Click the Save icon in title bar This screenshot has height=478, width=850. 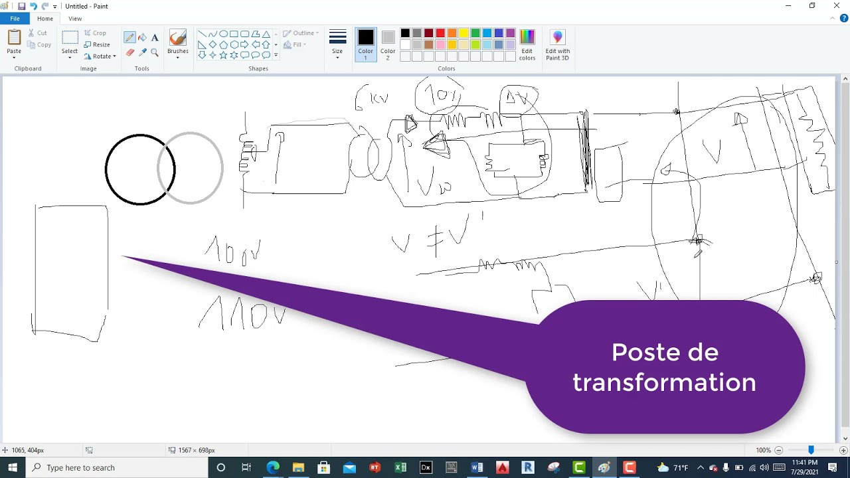coord(21,6)
